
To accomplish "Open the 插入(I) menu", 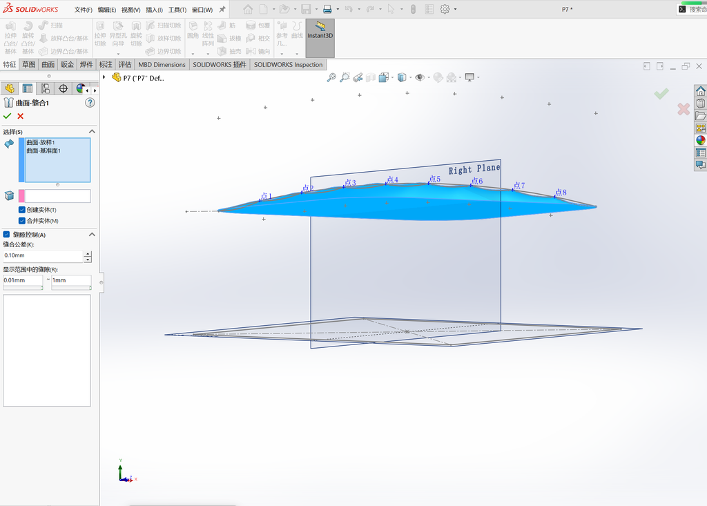I will pos(154,10).
